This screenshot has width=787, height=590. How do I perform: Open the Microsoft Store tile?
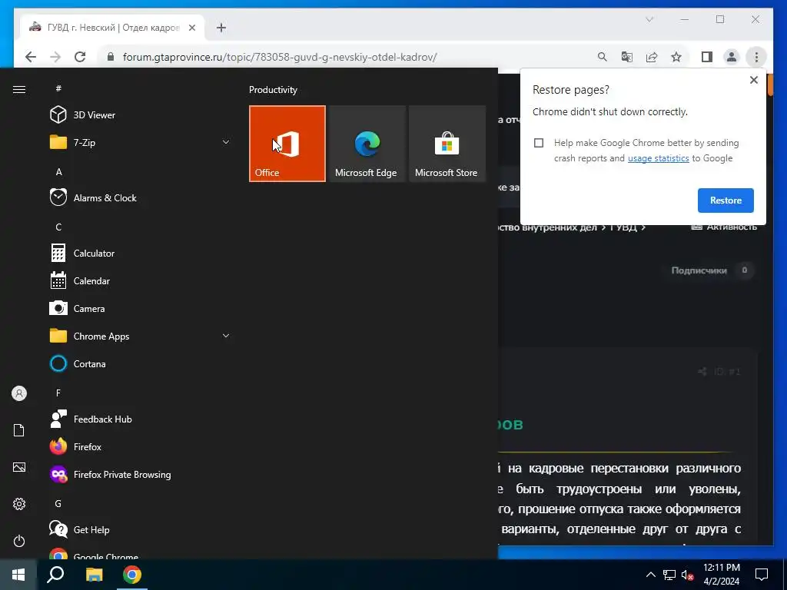447,144
